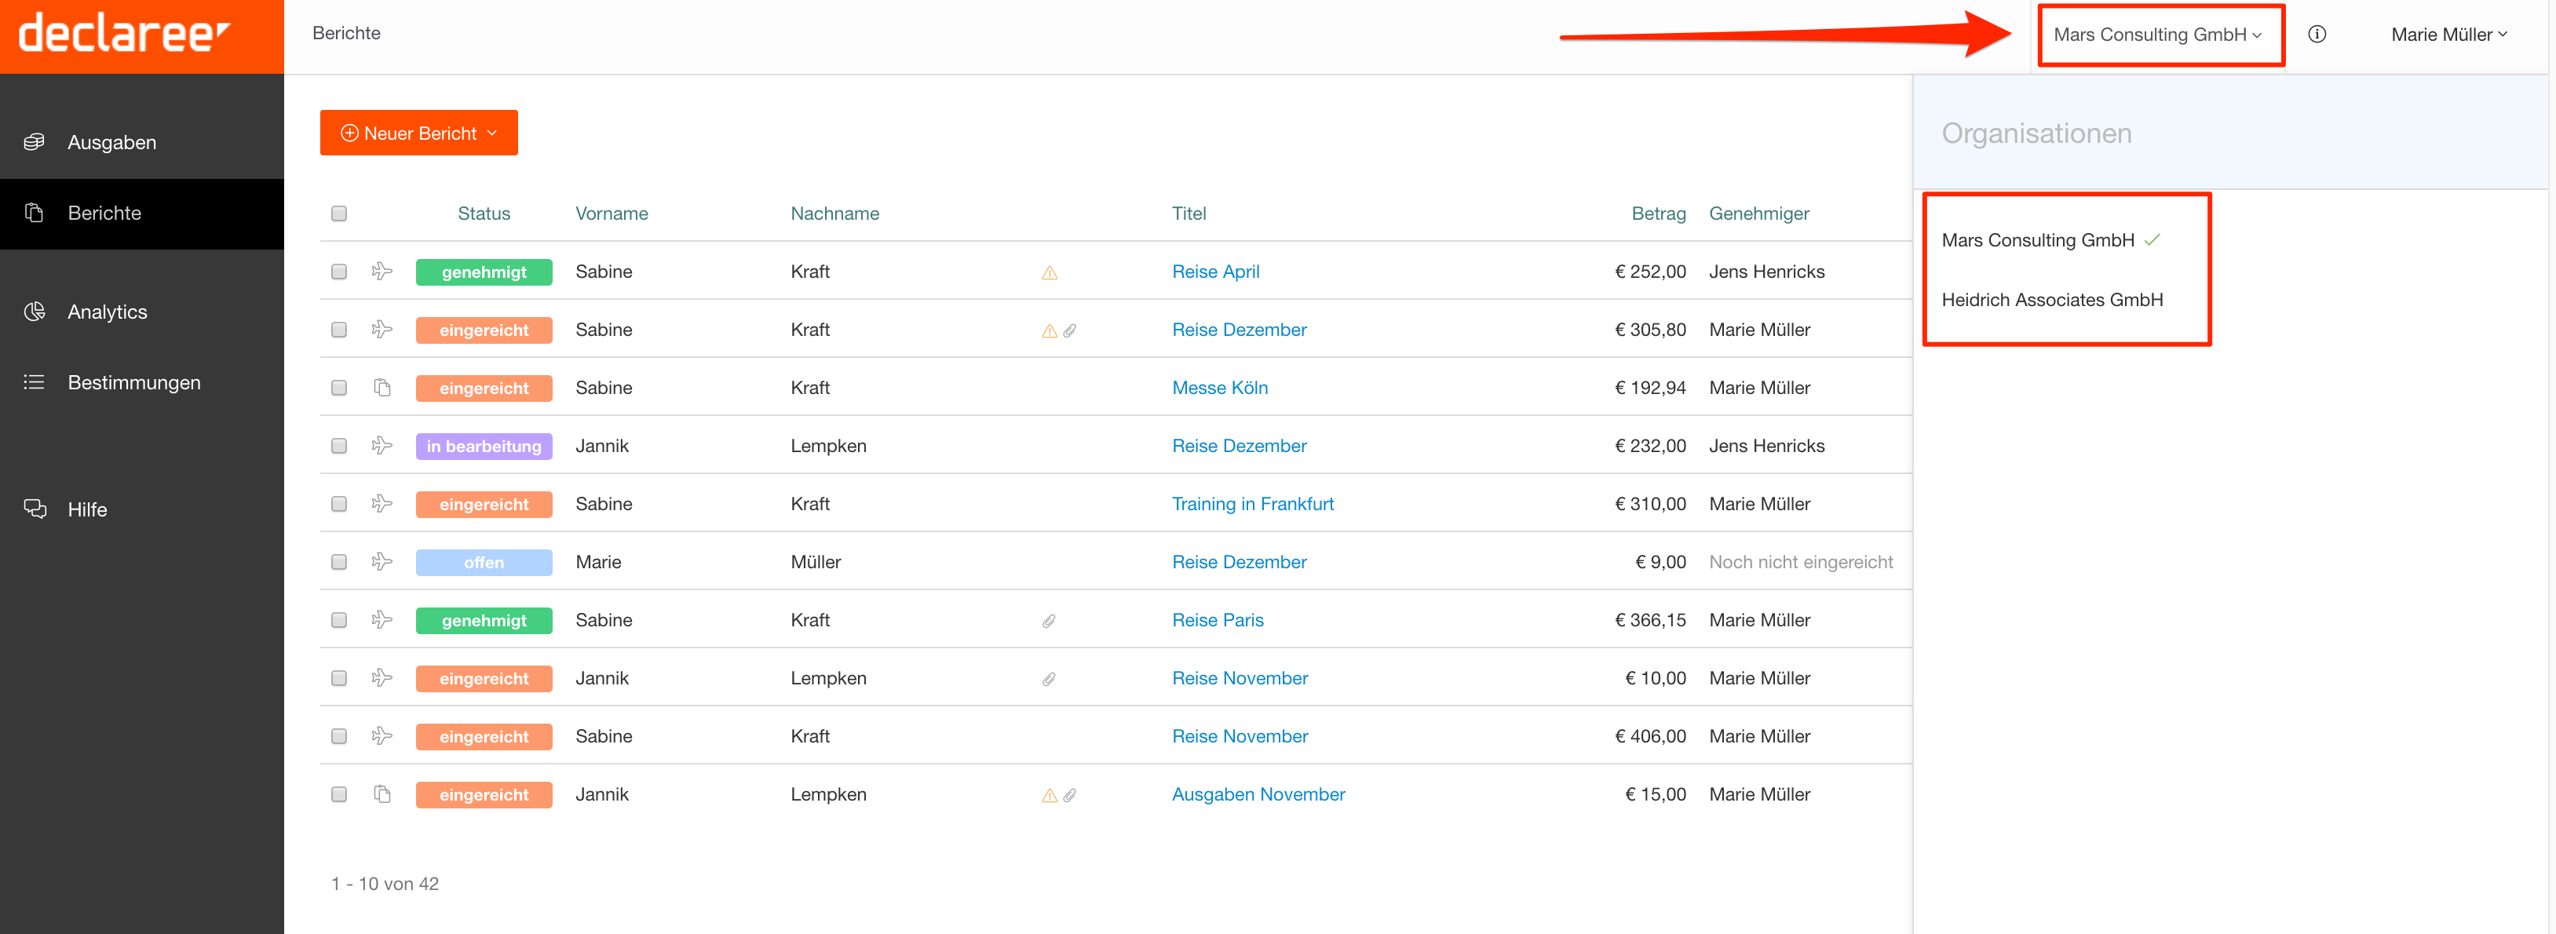Viewport: 2556px width, 934px height.
Task: Click the airplane icon in Reise April row
Action: coord(382,271)
